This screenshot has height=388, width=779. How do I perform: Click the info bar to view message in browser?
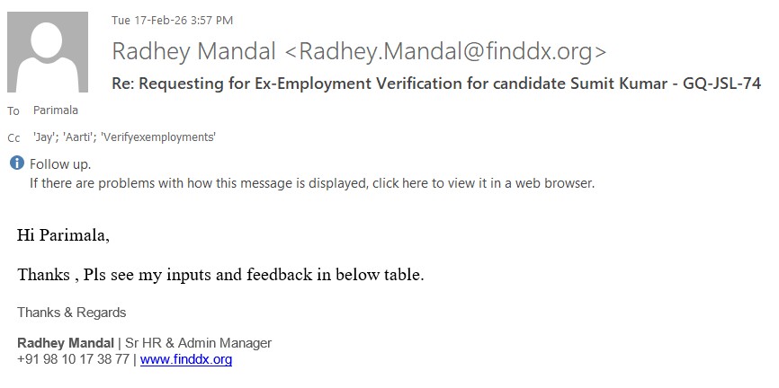312,183
